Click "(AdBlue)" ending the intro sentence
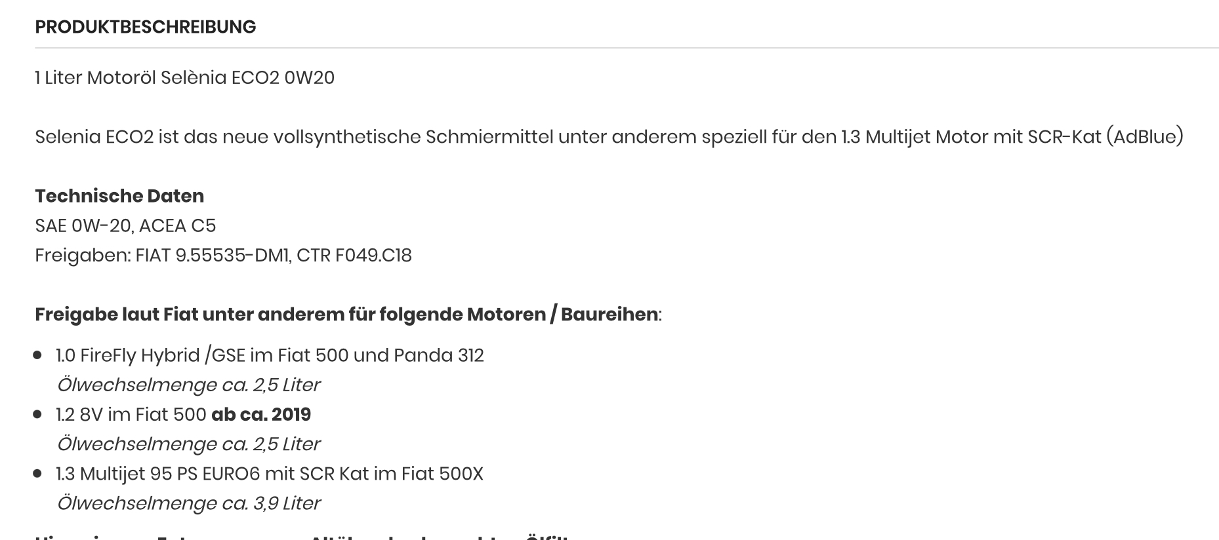The image size is (1219, 540). 1145,137
